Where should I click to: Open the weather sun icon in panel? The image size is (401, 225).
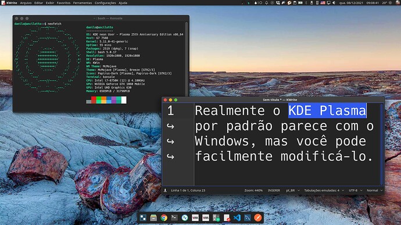pyautogui.click(x=391, y=3)
